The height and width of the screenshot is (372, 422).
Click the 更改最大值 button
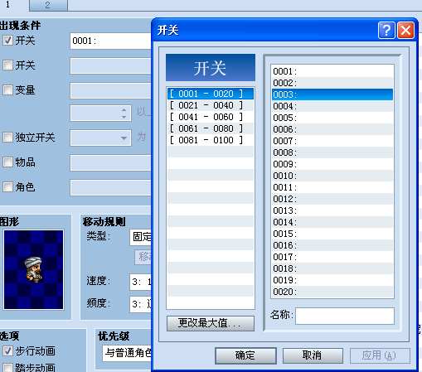(211, 323)
